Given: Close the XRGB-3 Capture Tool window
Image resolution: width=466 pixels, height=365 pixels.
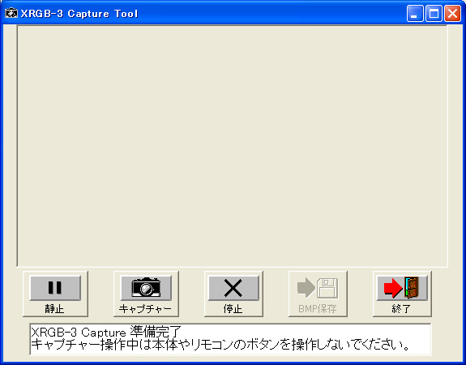Looking at the screenshot, I should (x=452, y=14).
